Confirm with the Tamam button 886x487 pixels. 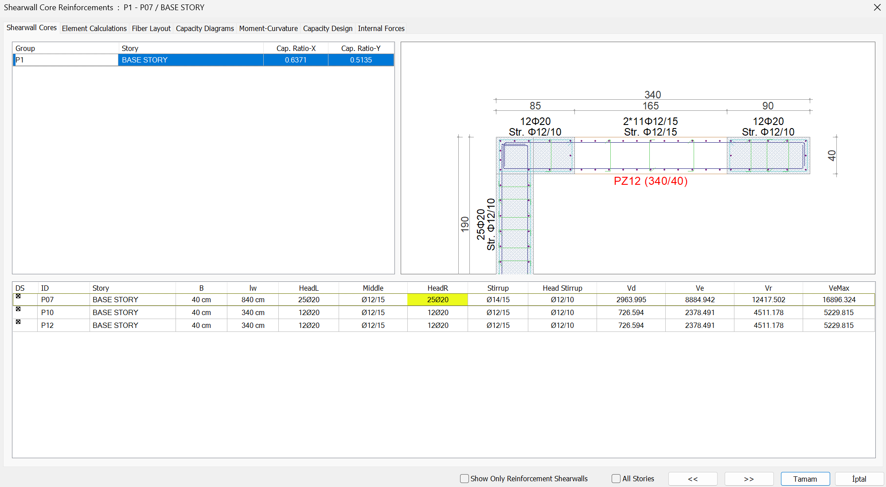(805, 479)
